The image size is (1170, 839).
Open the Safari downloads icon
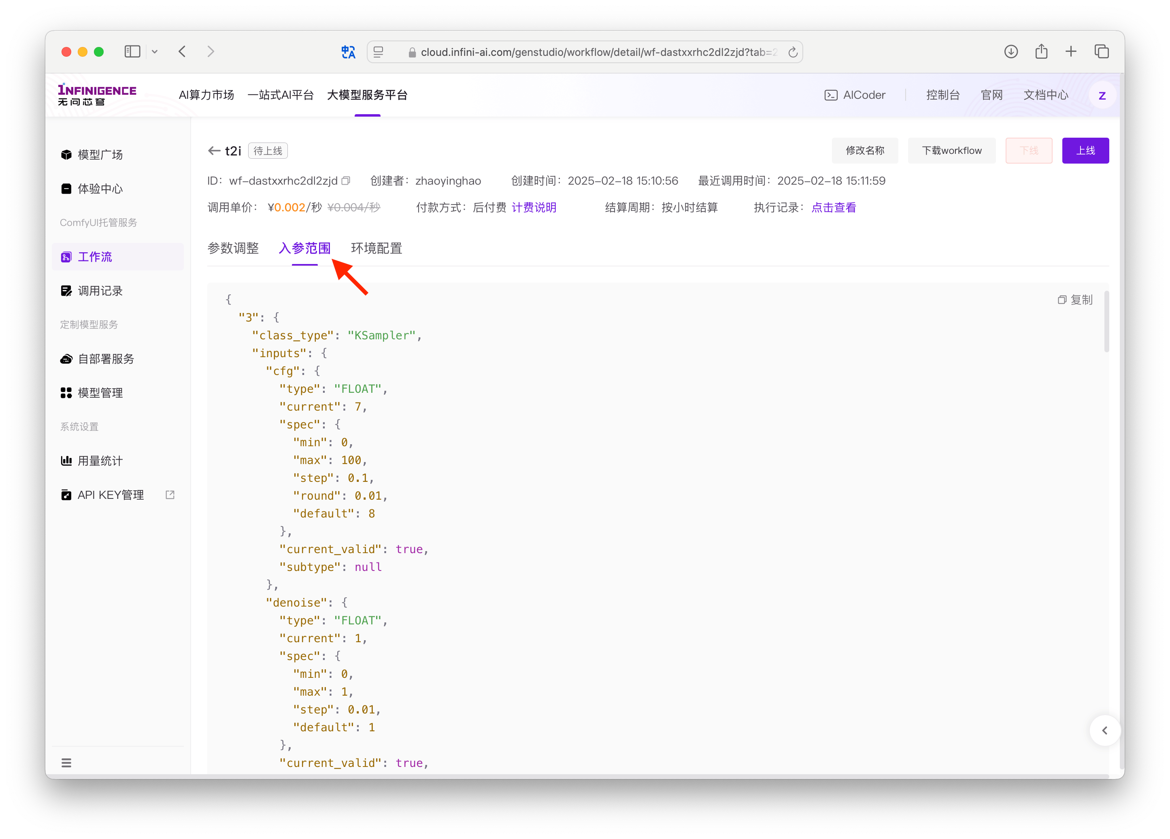click(1010, 51)
